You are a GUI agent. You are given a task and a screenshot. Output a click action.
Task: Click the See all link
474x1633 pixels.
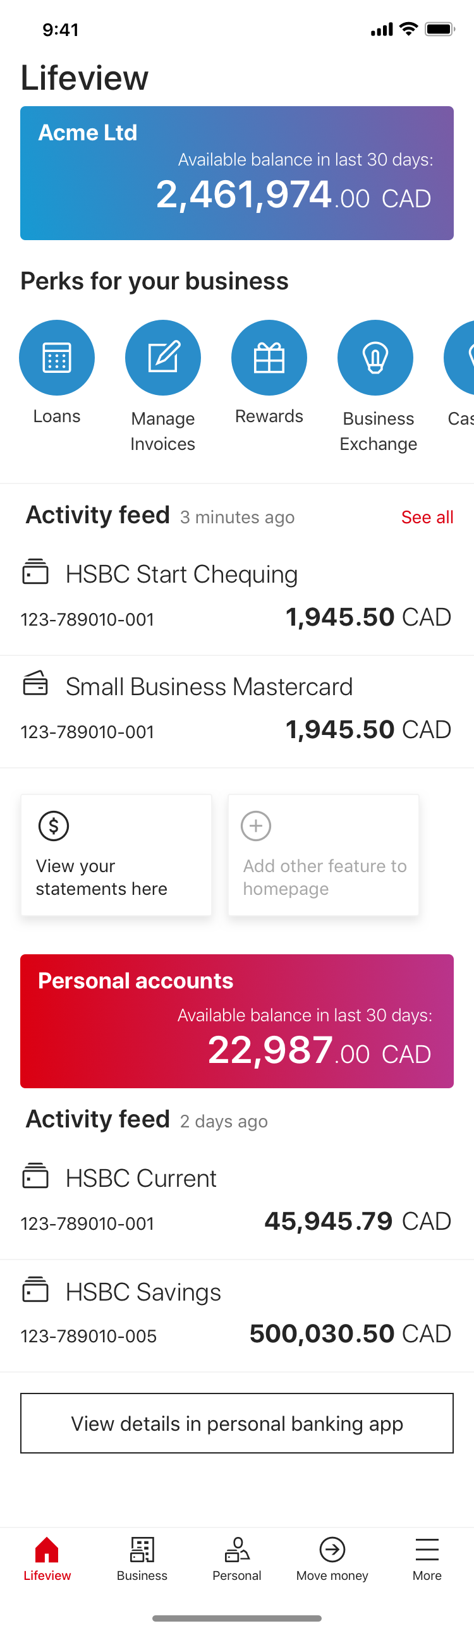click(x=427, y=518)
